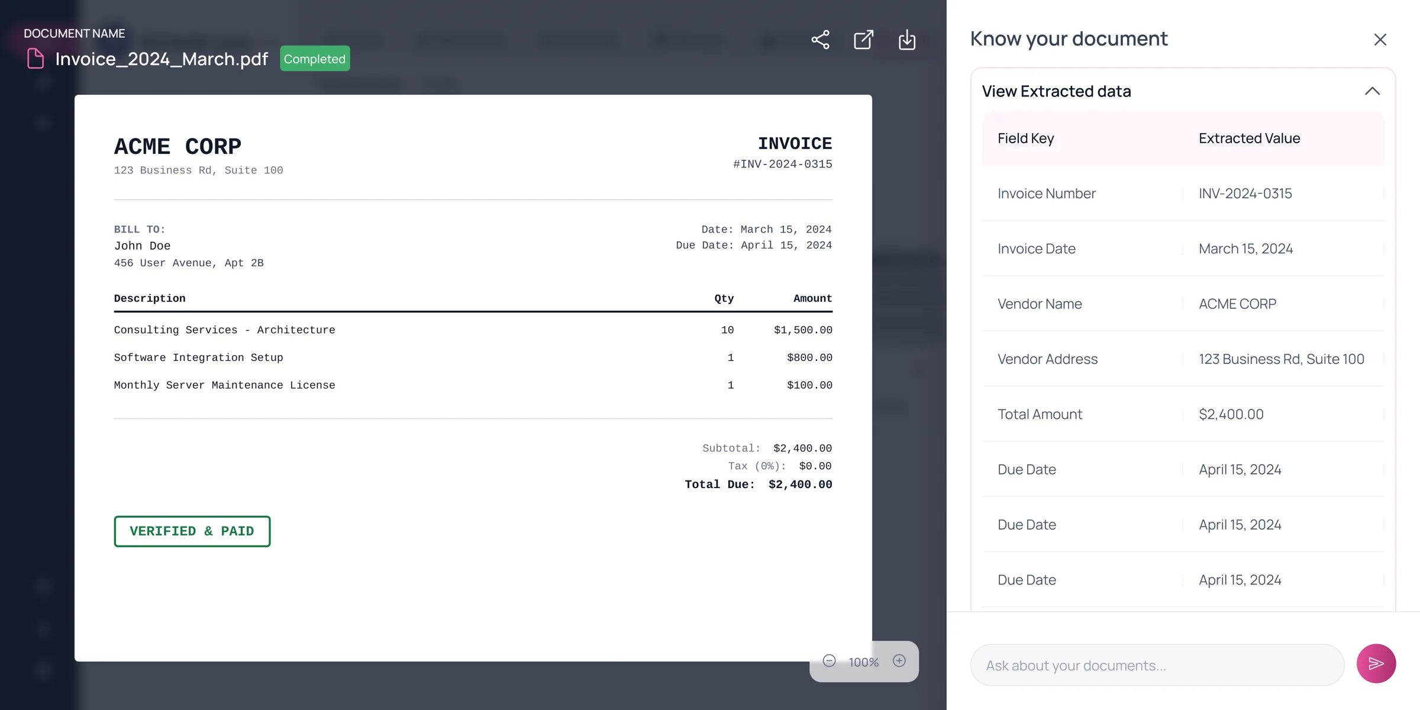The height and width of the screenshot is (710, 1420).
Task: Click the Extracted Value column header
Action: (1250, 138)
